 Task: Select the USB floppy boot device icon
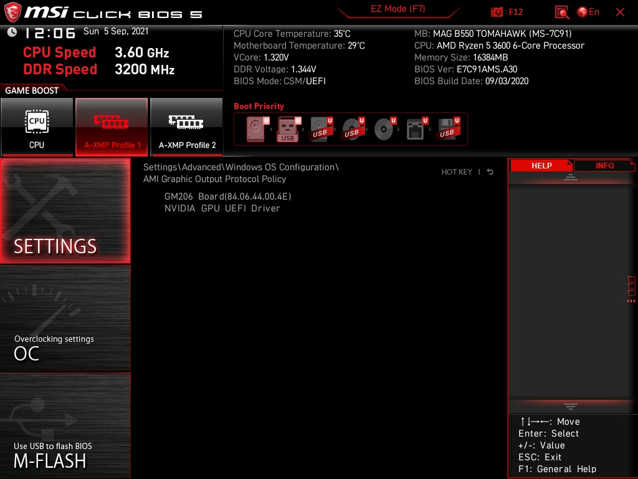pyautogui.click(x=449, y=129)
